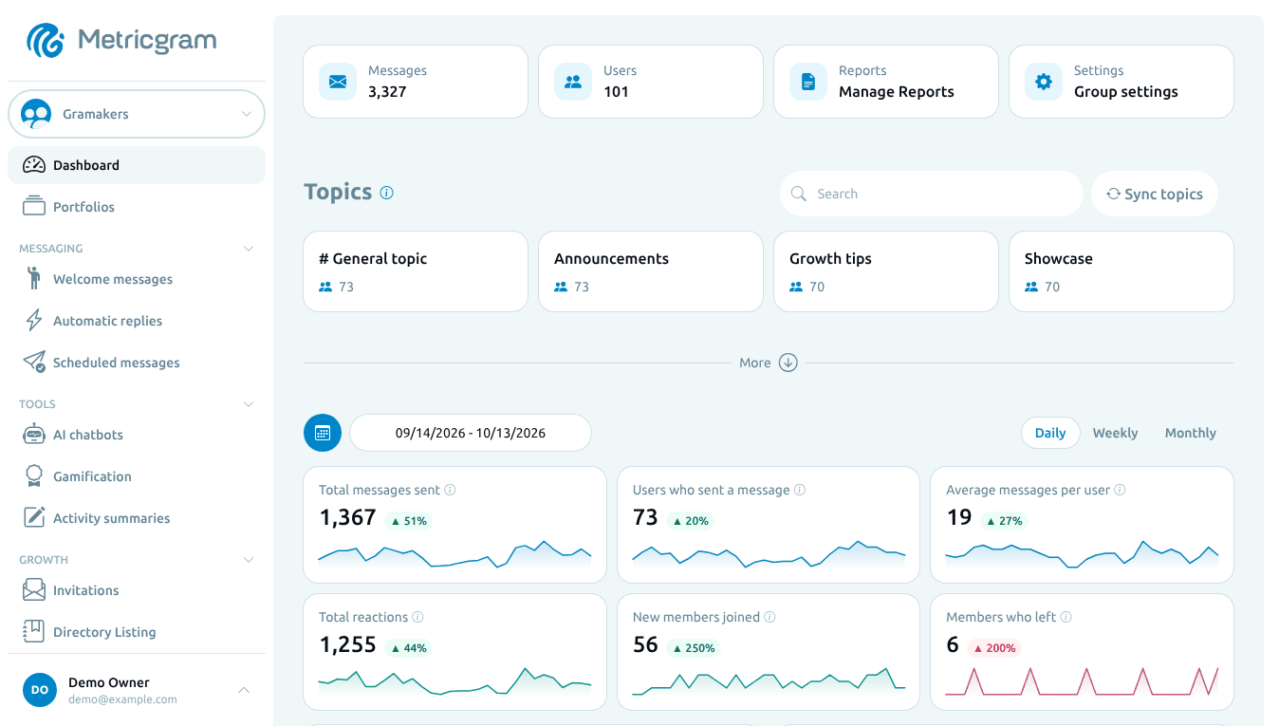Click the Invitations envelope icon
This screenshot has width=1279, height=726.
pos(34,590)
